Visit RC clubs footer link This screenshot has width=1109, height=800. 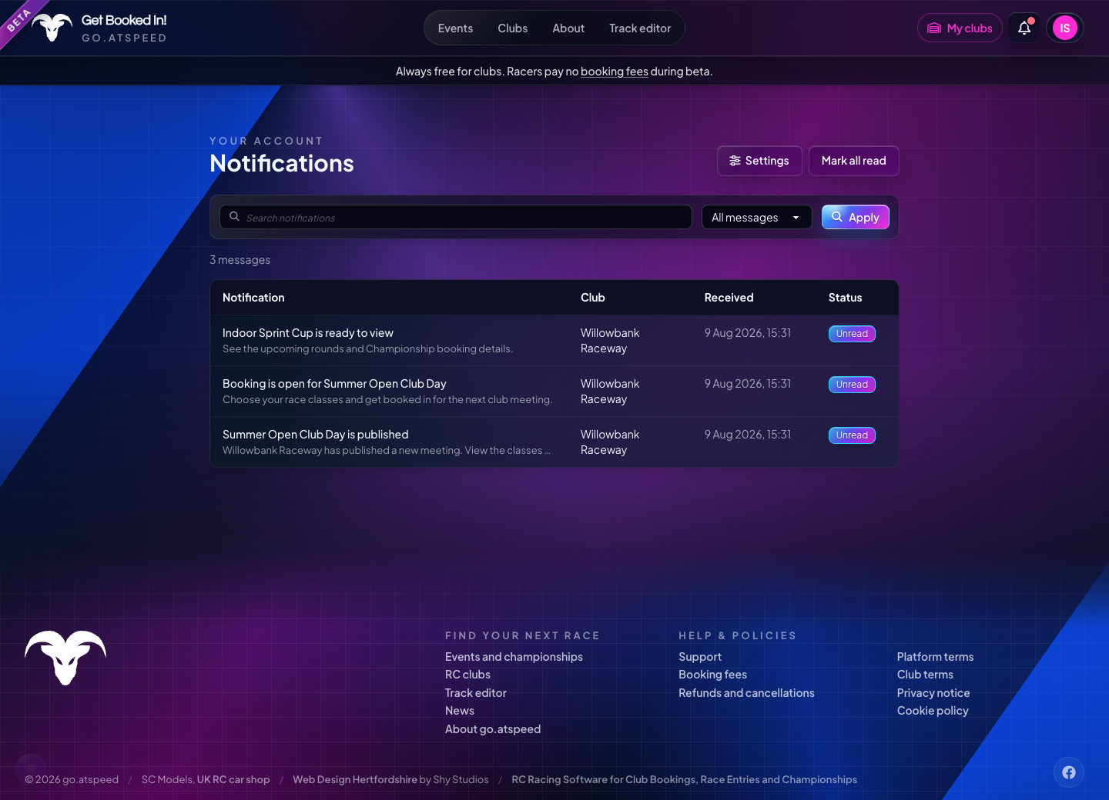pos(467,675)
